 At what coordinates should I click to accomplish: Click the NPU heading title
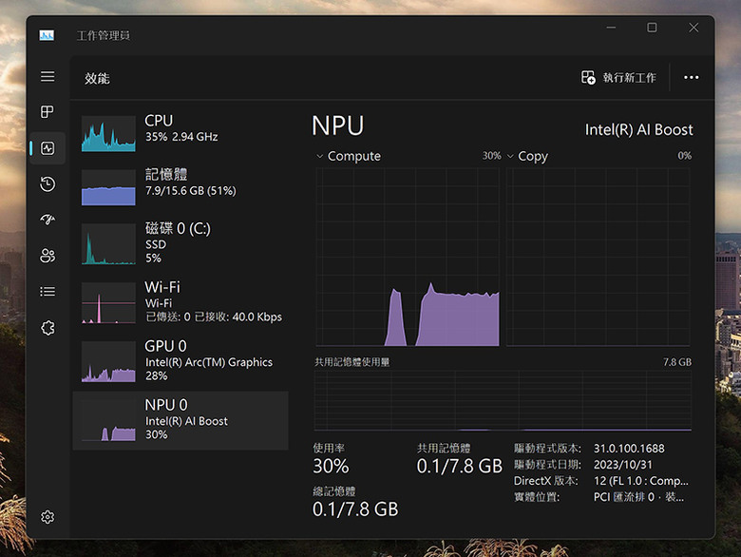(x=338, y=126)
